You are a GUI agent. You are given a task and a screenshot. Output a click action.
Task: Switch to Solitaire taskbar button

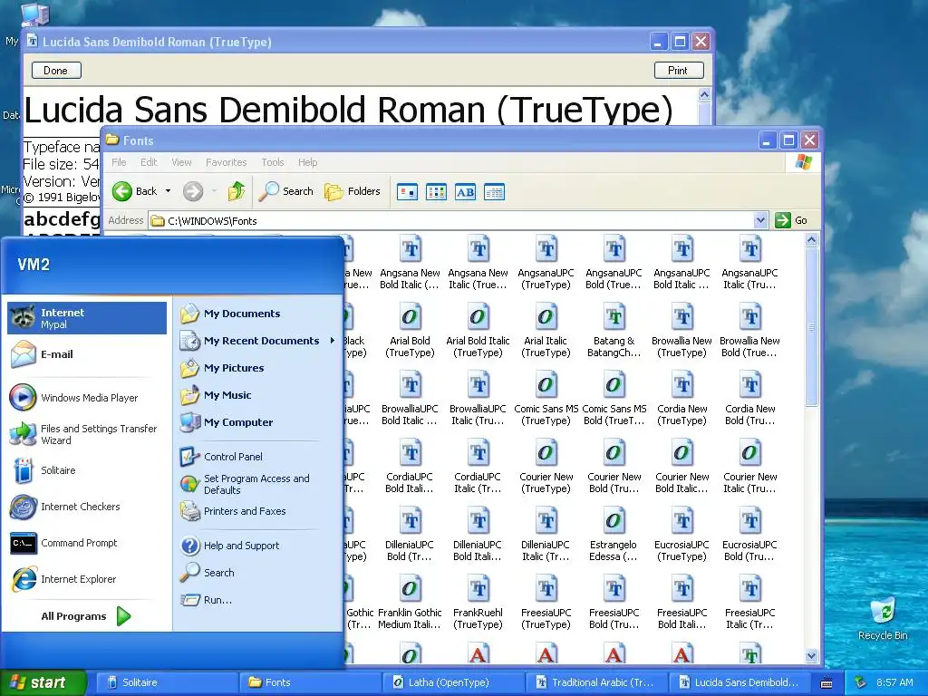[167, 682]
